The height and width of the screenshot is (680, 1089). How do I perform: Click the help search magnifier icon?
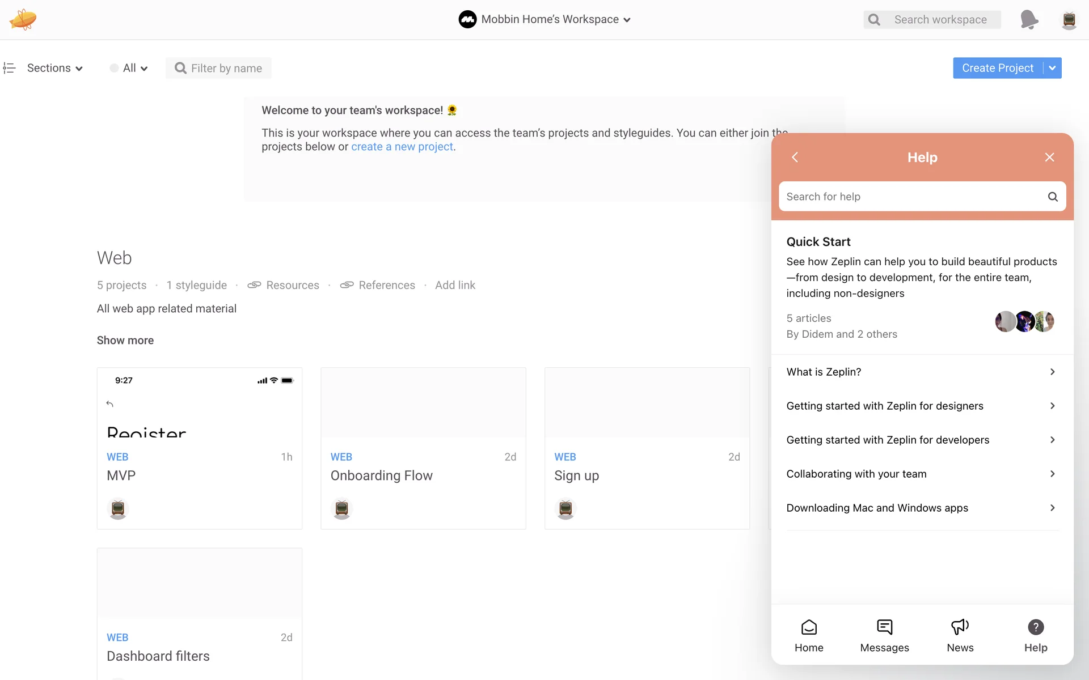point(1052,197)
